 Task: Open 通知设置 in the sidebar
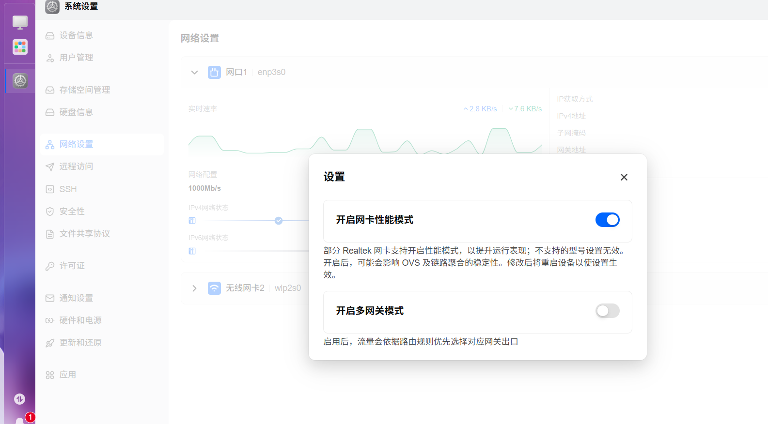pos(102,298)
